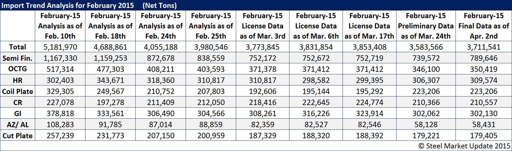Click the 'Coil Plate' row header
The width and height of the screenshot is (512, 151).
tap(18, 91)
